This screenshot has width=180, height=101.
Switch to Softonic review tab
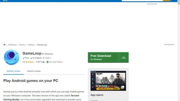[x=13, y=71]
